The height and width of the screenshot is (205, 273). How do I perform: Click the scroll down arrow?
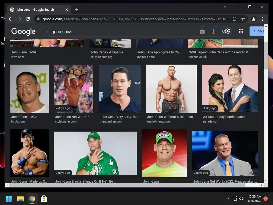tap(266, 180)
